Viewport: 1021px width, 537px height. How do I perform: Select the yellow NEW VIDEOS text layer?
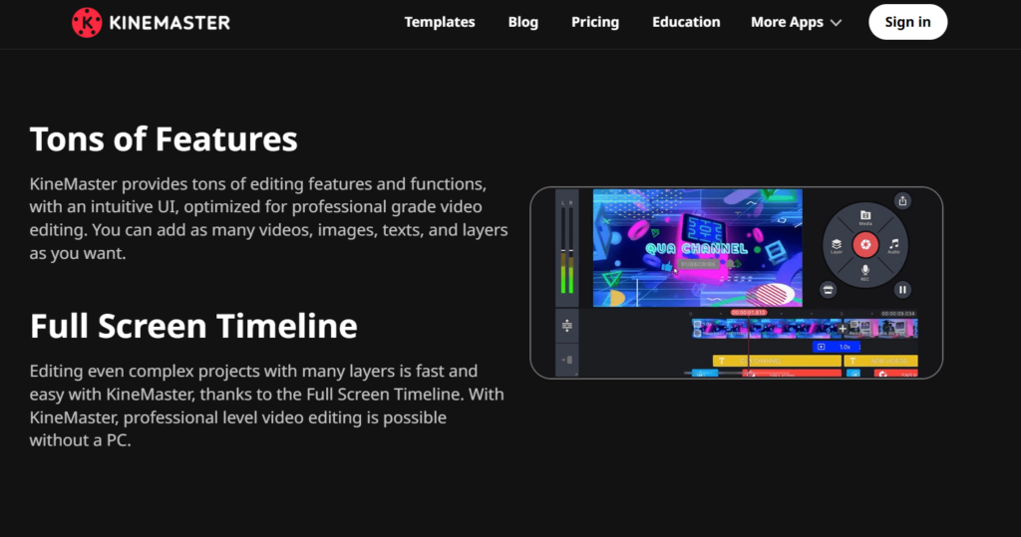(x=881, y=361)
